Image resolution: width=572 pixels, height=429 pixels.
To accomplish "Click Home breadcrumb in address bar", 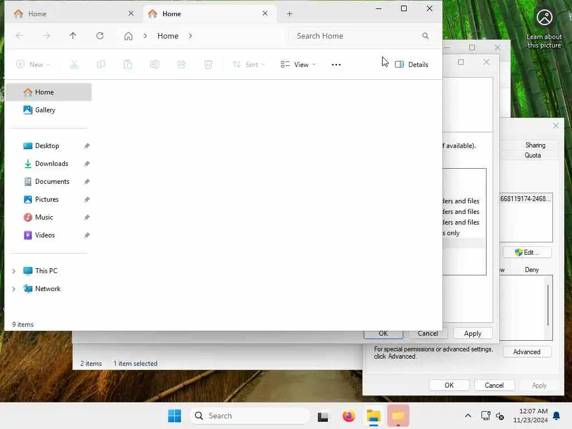I will pos(168,36).
